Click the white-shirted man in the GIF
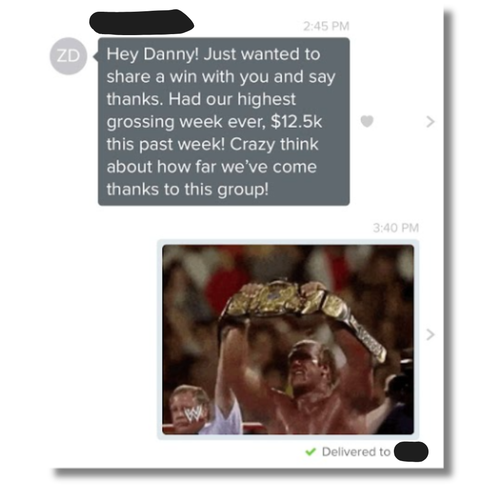The height and width of the screenshot is (488, 488). [x=203, y=407]
